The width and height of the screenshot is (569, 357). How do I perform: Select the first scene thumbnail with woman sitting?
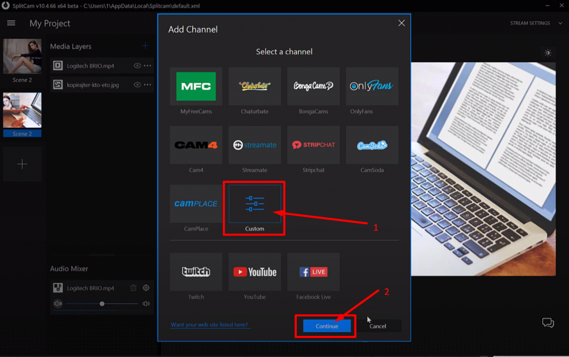(x=22, y=56)
